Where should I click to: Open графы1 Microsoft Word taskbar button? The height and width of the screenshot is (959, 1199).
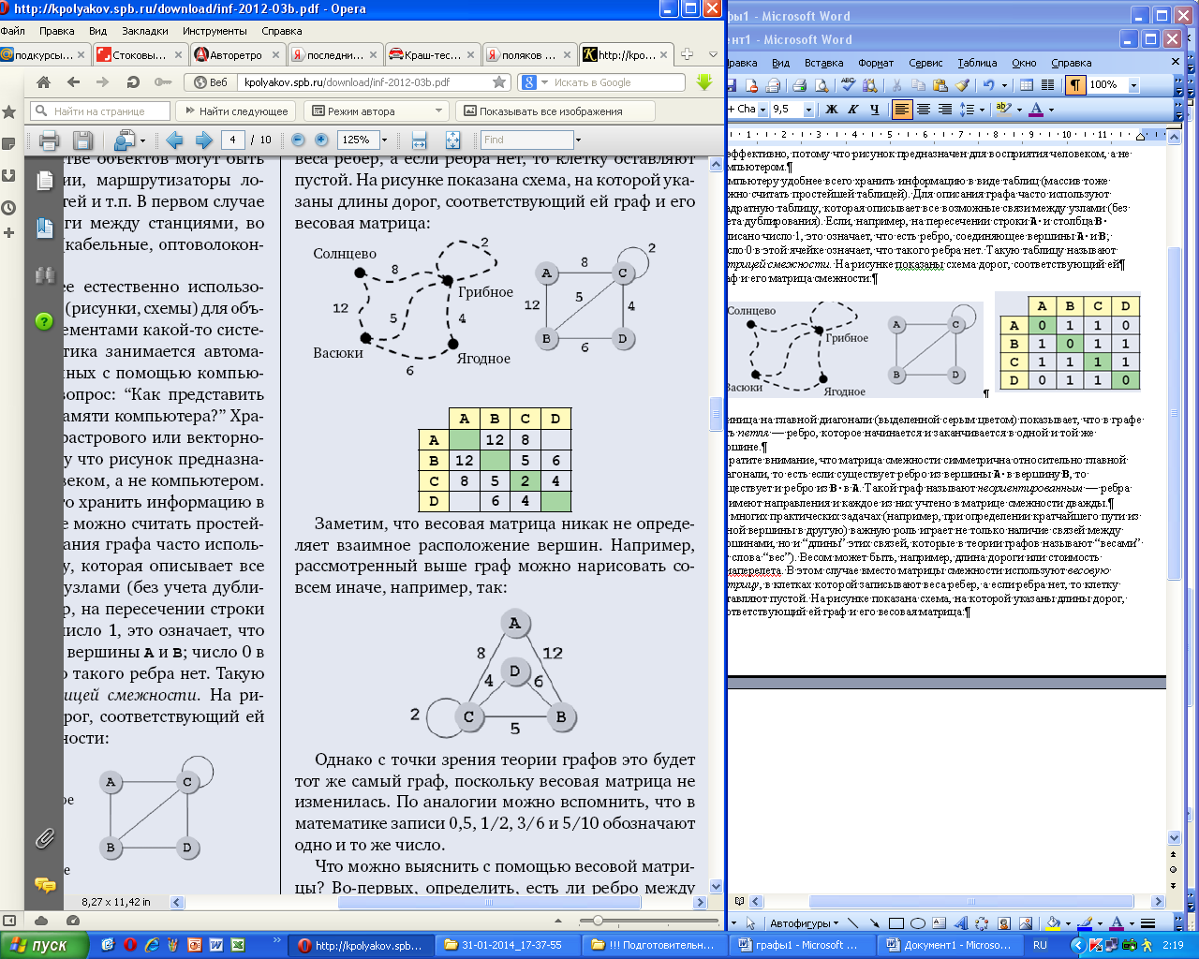click(x=804, y=945)
